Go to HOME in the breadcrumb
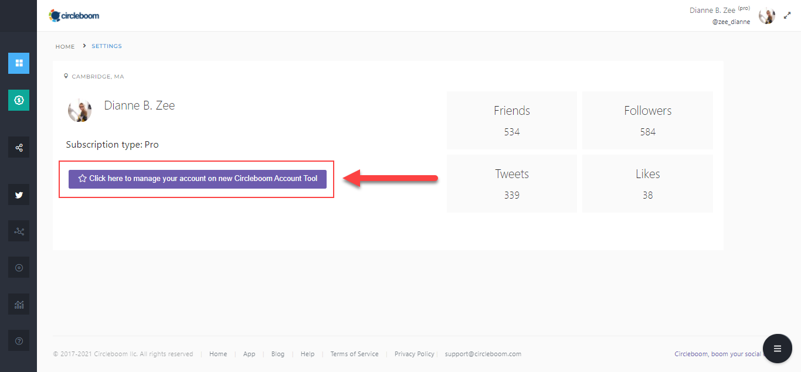801x372 pixels. tap(65, 46)
